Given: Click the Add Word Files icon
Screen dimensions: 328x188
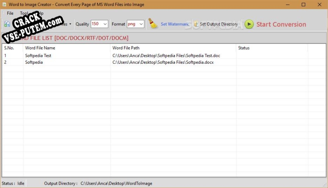Looking at the screenshot, I should [7, 24].
